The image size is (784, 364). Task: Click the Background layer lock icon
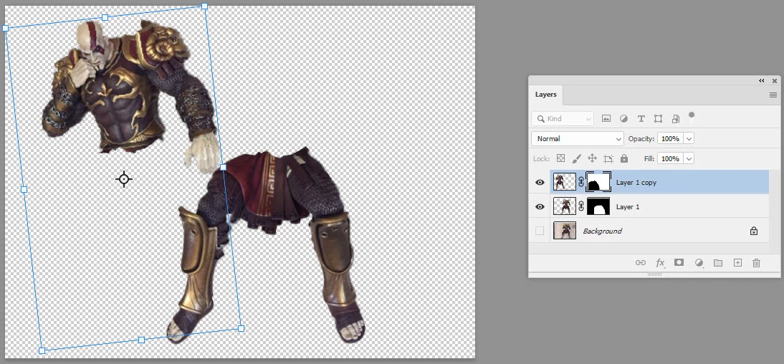[753, 231]
